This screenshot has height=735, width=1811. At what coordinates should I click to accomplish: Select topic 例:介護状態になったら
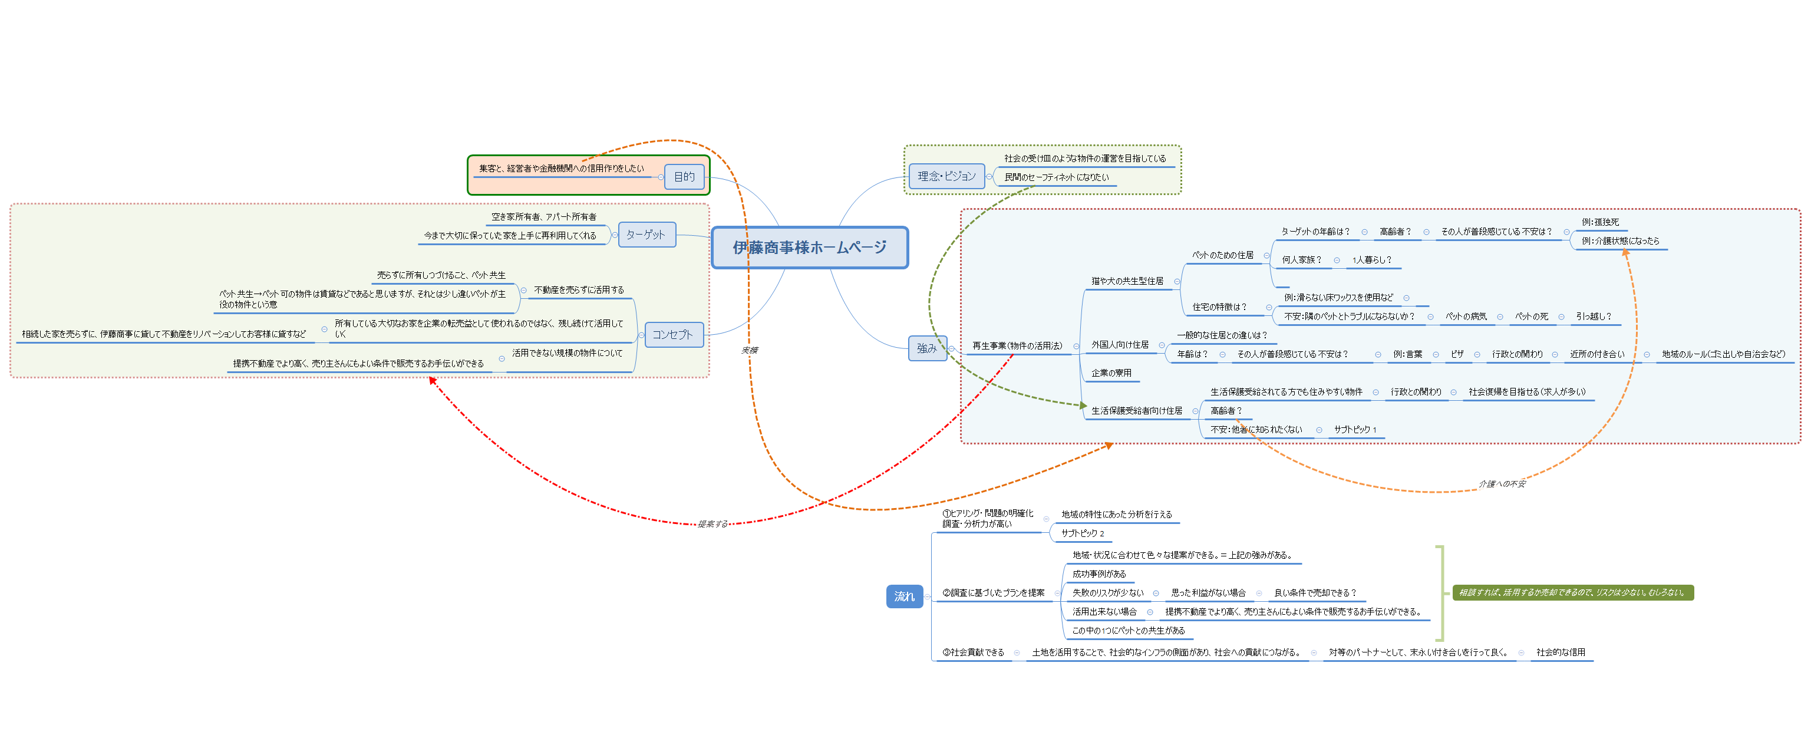tap(1620, 241)
